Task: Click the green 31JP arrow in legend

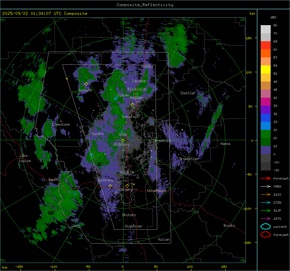Action: pos(265,210)
